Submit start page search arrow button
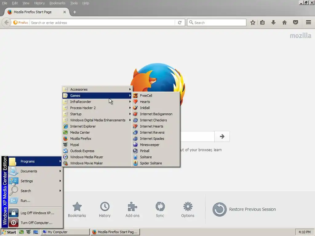This screenshot has width=315, height=236. point(222,136)
